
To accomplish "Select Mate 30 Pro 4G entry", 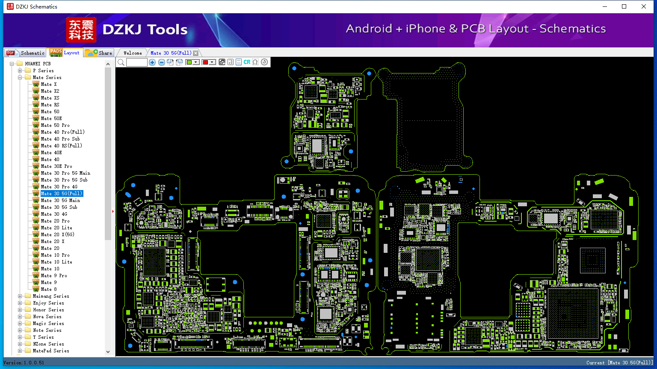I will 59,187.
